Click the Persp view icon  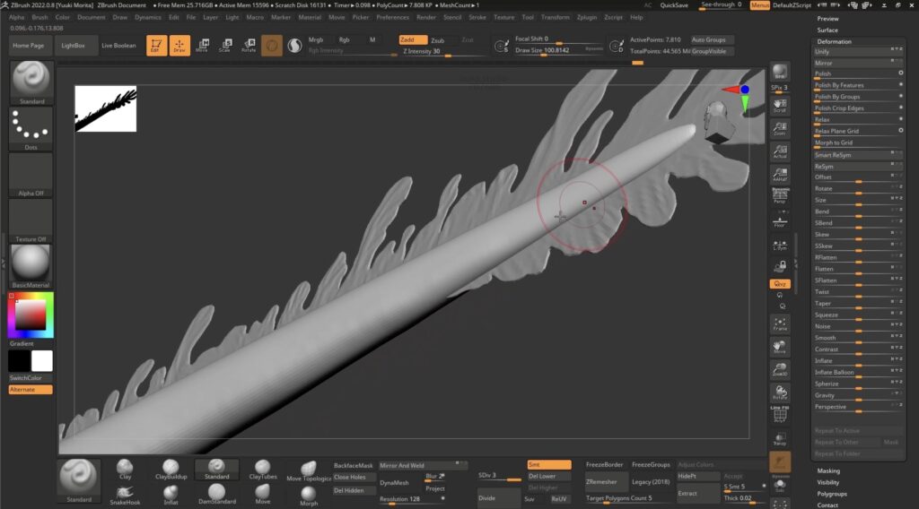(780, 196)
